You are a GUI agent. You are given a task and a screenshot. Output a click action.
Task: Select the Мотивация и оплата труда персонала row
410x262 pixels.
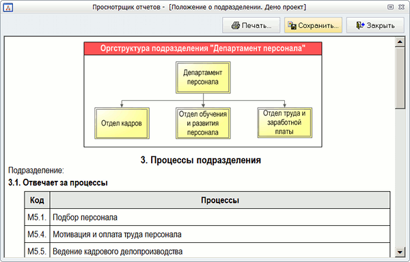coord(207,234)
